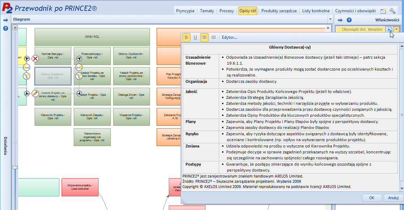Click the Obowiązki dot. tematów field

point(361,29)
